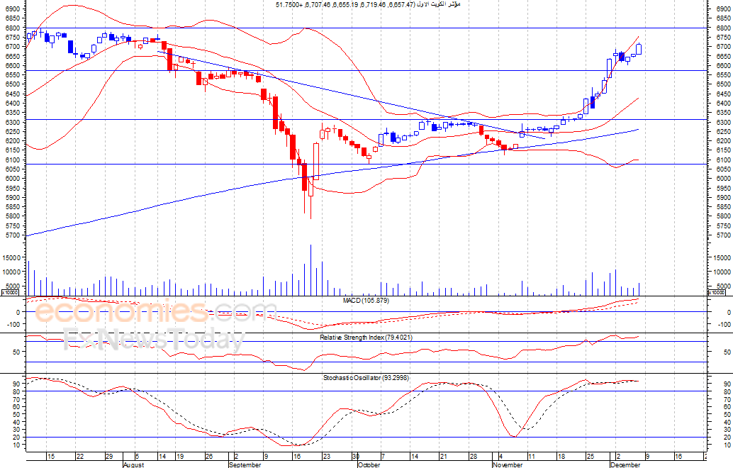The height and width of the screenshot is (468, 733).
Task: Select the November month label on time axis
Action: [507, 464]
